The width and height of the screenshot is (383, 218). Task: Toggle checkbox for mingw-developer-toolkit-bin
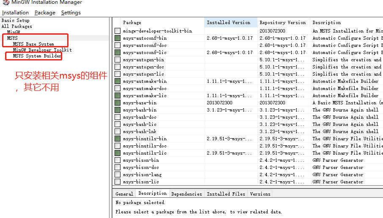click(x=118, y=31)
